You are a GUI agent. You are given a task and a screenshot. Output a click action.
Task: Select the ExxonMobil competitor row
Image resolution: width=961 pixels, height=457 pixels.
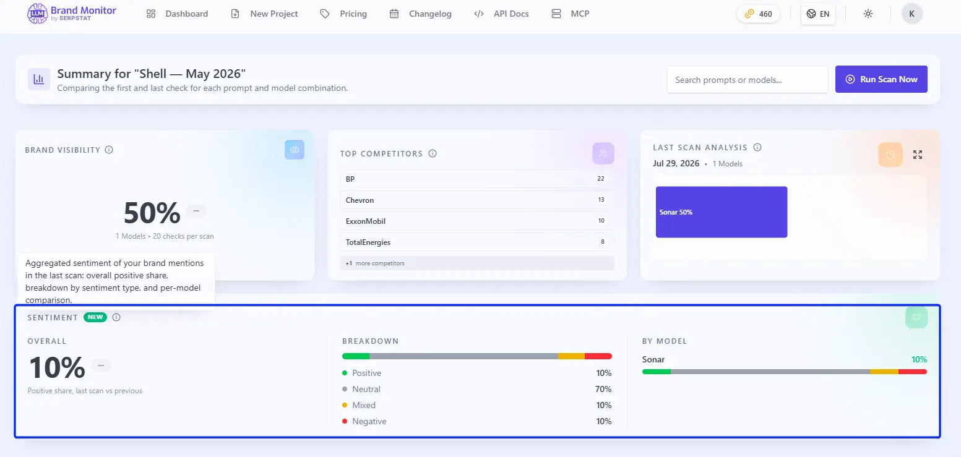pos(477,221)
